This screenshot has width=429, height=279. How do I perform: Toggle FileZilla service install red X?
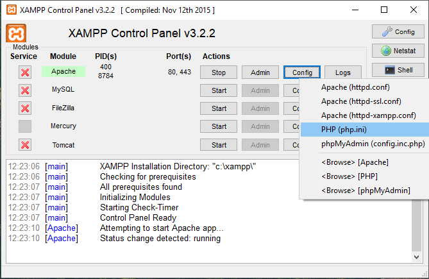pyautogui.click(x=25, y=108)
